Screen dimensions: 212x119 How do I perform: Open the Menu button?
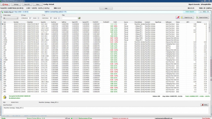pos(38,4)
